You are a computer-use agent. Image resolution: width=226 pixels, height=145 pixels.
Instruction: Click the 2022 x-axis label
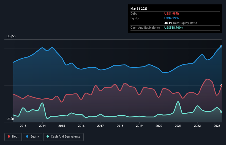point(197,126)
